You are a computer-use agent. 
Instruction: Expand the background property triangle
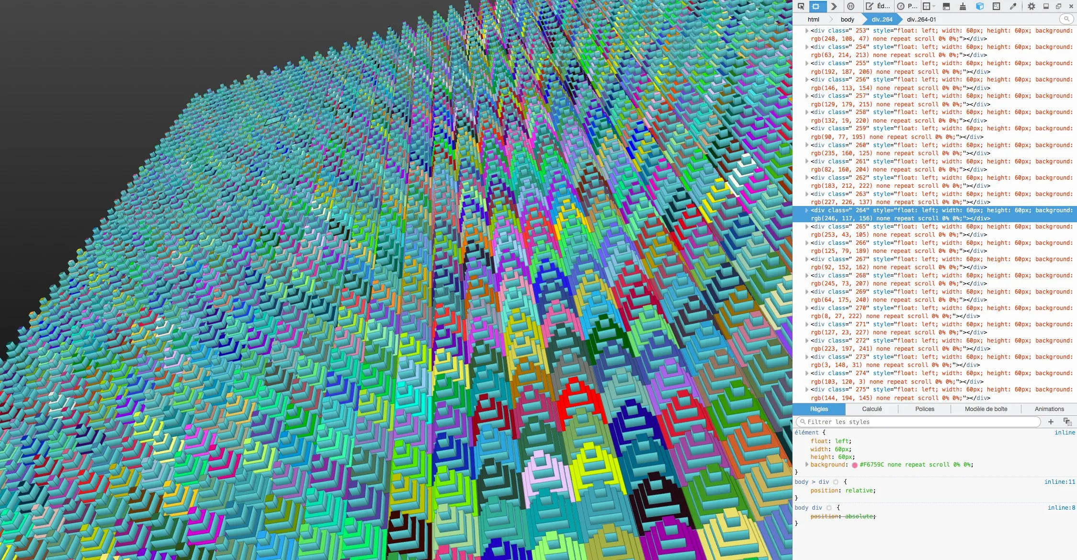tap(807, 465)
